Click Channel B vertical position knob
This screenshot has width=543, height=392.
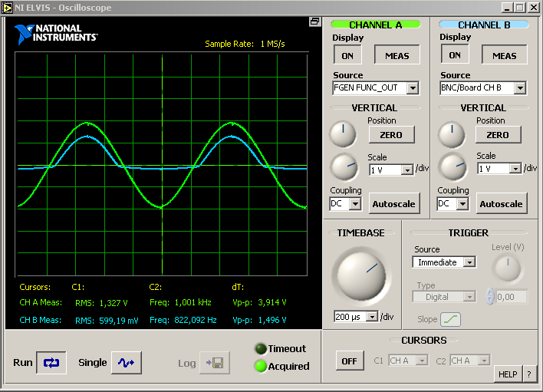pyautogui.click(x=452, y=134)
